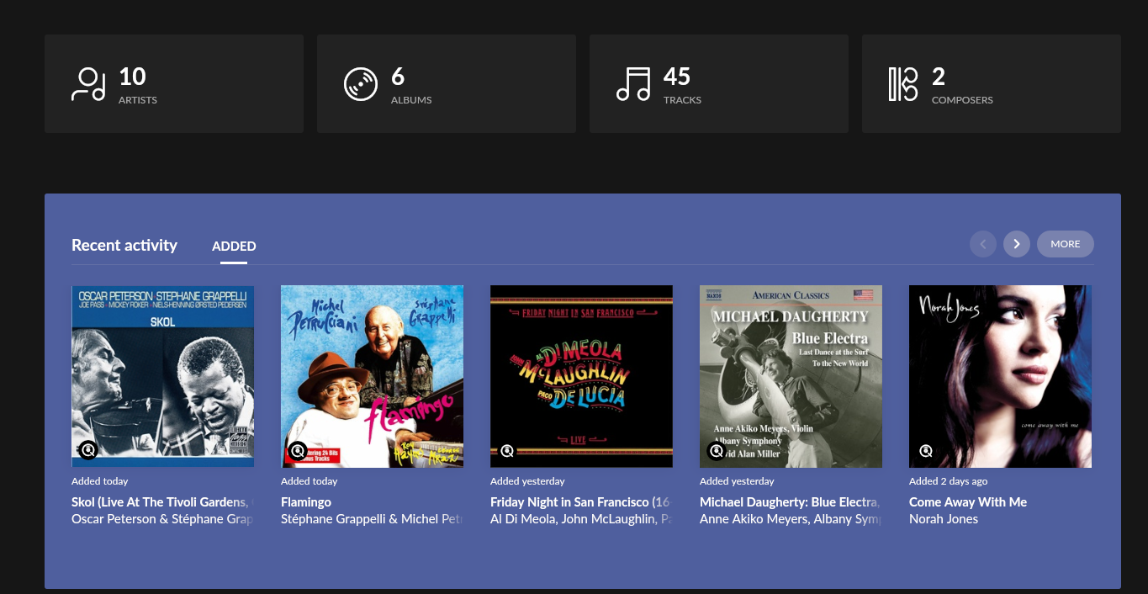Click the Qobuz badge on Skol cover
The width and height of the screenshot is (1148, 594).
pyautogui.click(x=88, y=450)
